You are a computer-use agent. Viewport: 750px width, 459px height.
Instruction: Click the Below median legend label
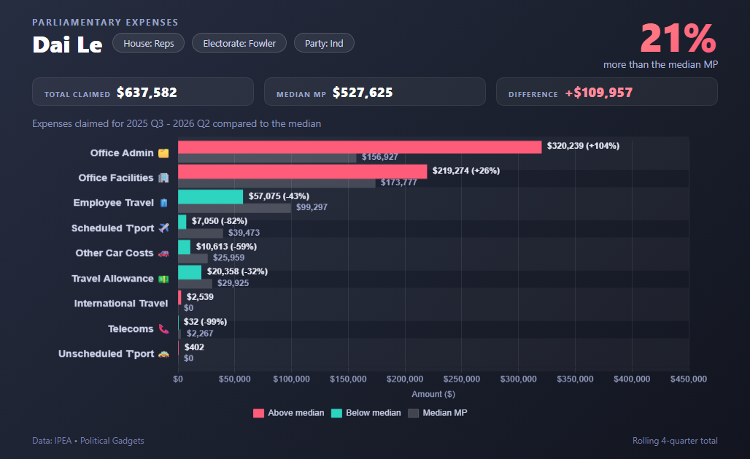pos(373,413)
